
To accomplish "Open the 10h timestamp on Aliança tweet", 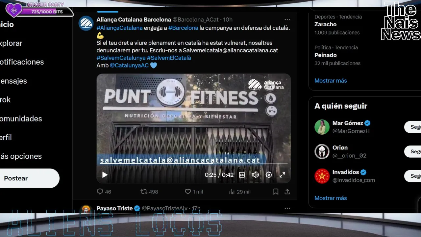I will click(228, 20).
